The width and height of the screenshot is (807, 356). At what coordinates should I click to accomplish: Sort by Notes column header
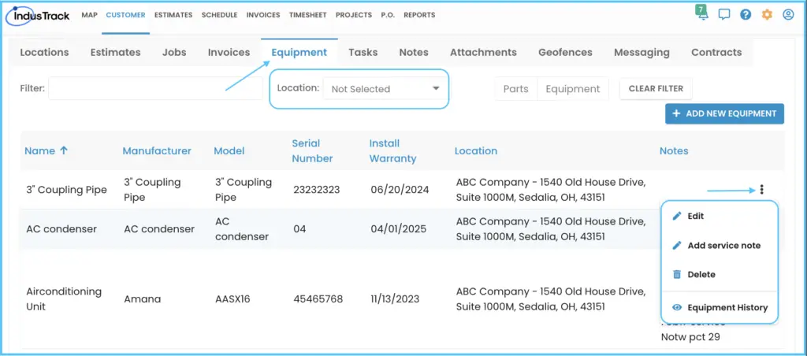pos(674,150)
